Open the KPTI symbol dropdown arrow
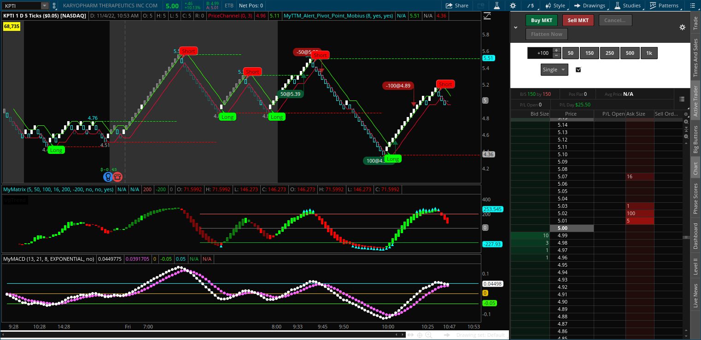 [44, 6]
